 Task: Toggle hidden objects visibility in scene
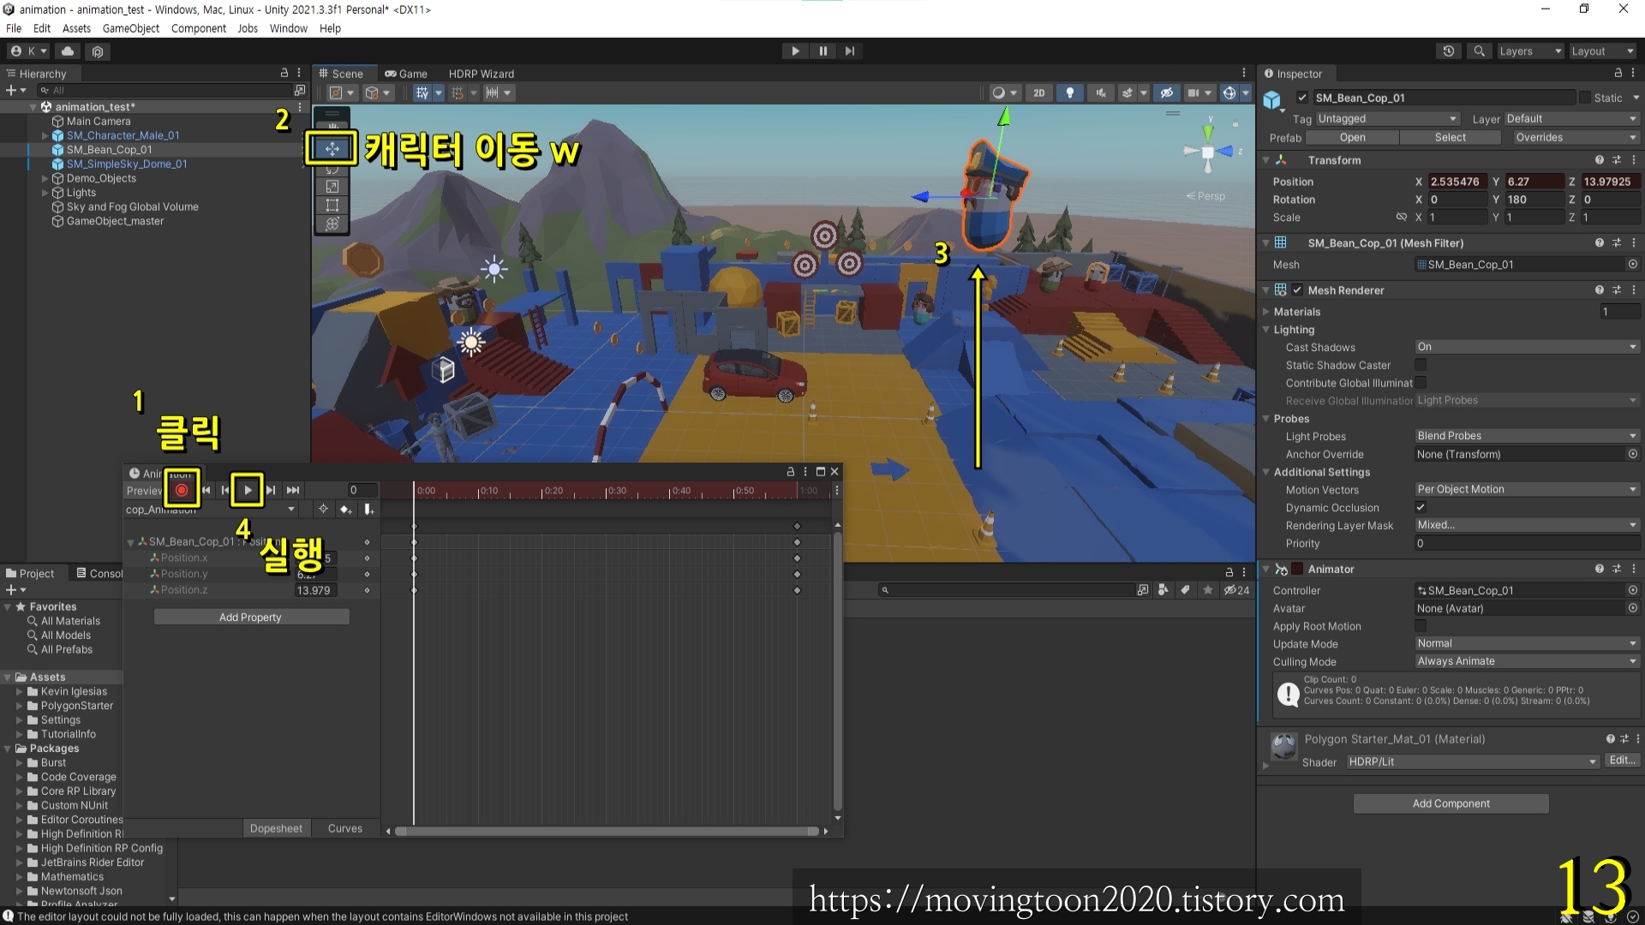click(1167, 92)
